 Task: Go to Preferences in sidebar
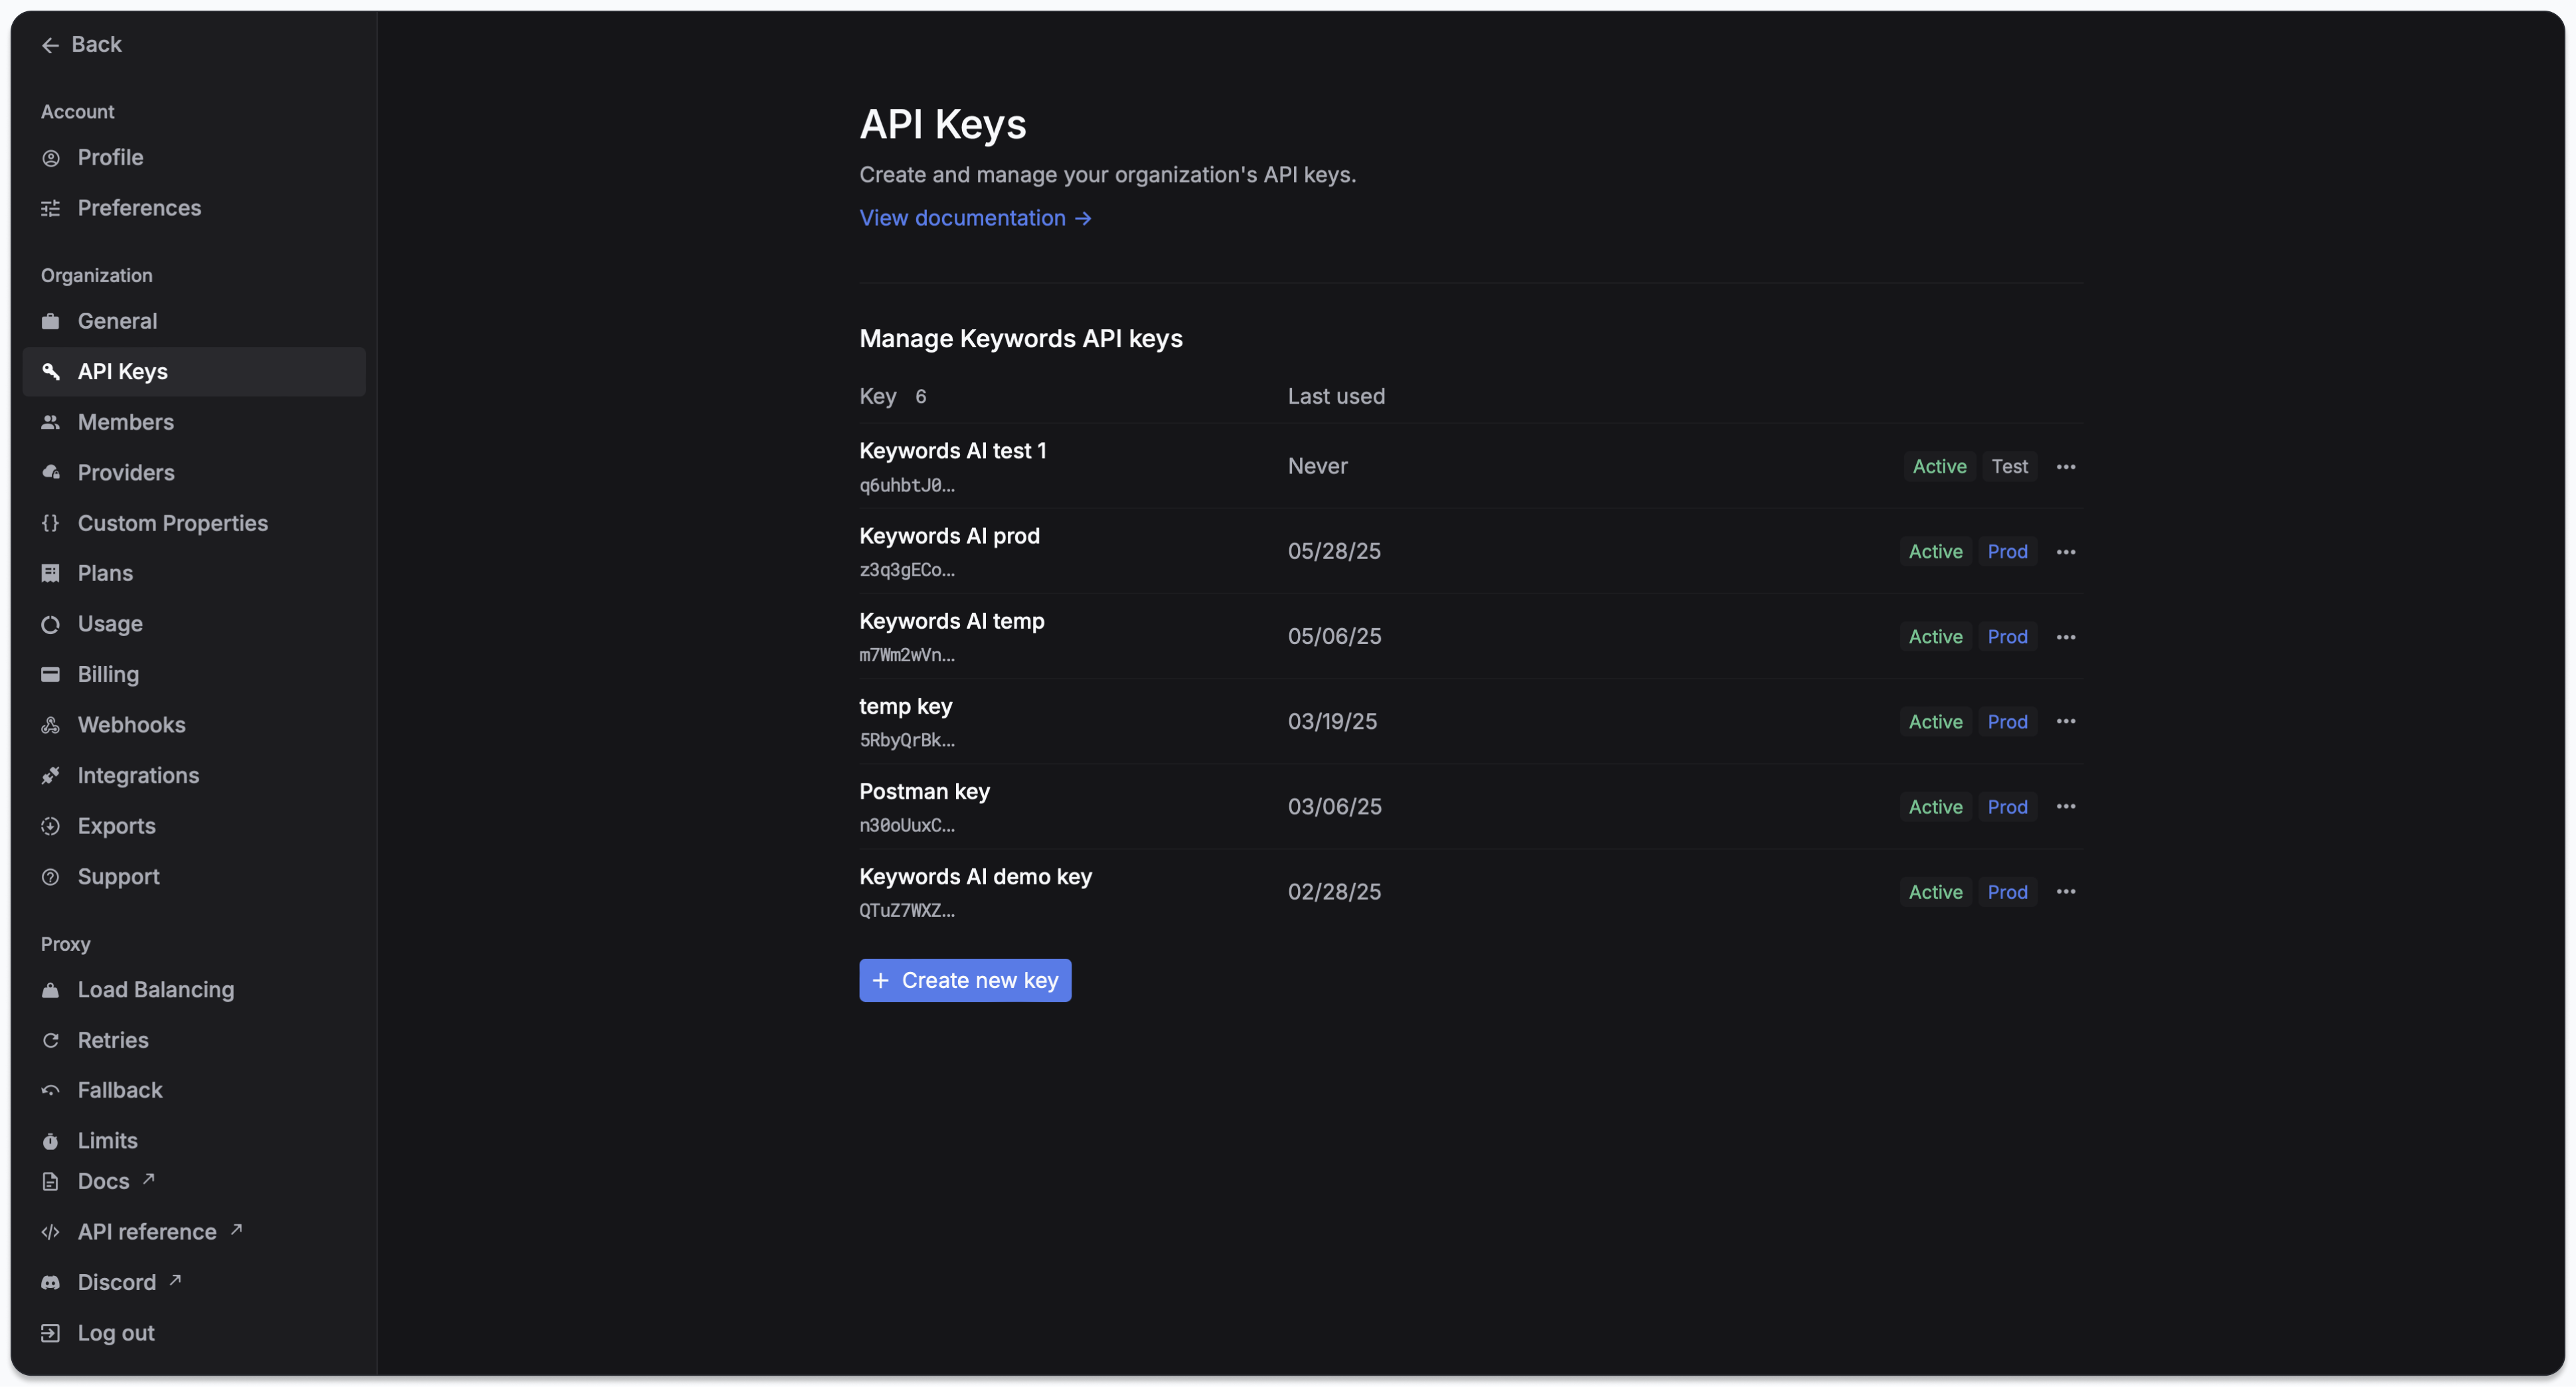194,208
